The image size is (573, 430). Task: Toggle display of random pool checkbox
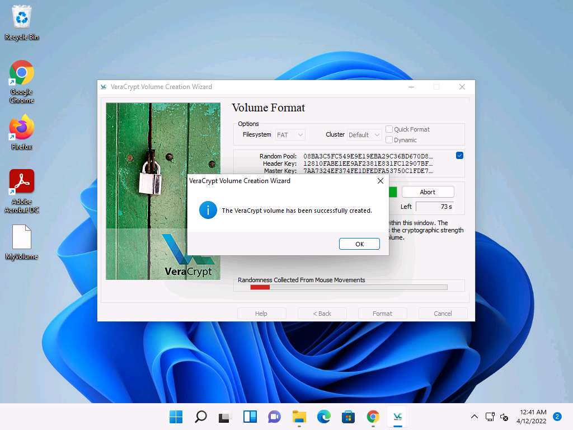tap(459, 156)
